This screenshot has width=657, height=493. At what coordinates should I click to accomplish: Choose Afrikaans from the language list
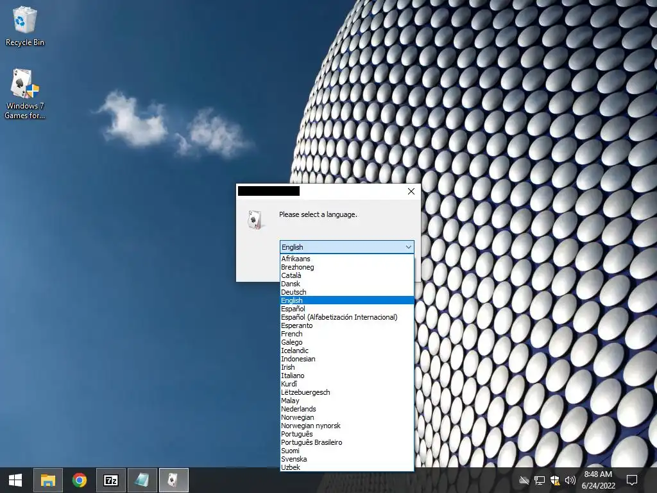click(347, 259)
